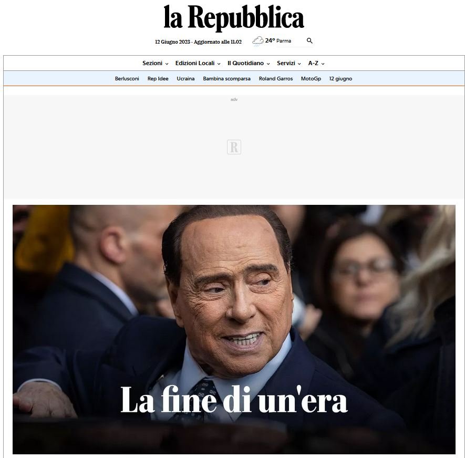Open the Bambina scomparsa topic
Screen dimensions: 465x458
tap(226, 79)
